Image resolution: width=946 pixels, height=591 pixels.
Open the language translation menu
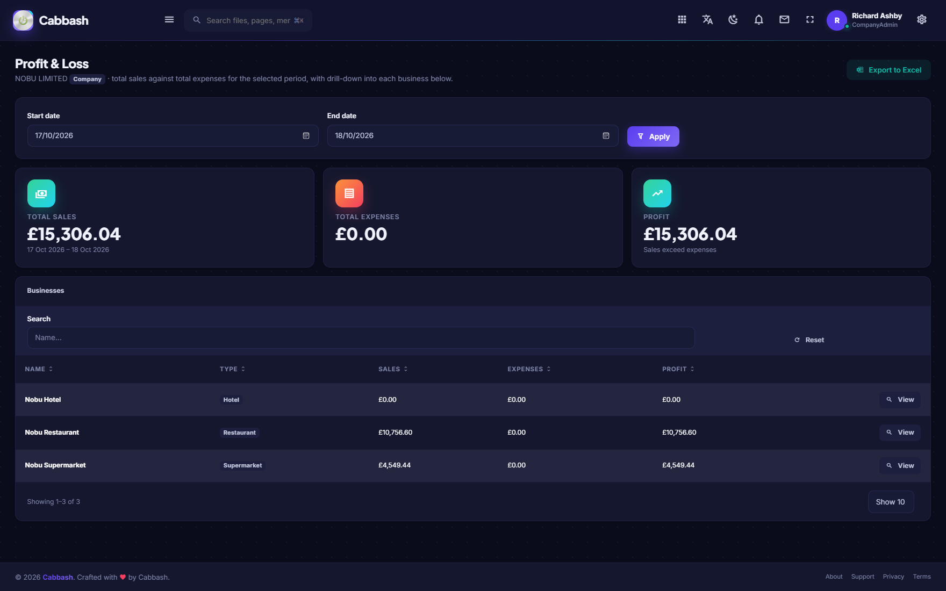click(707, 20)
